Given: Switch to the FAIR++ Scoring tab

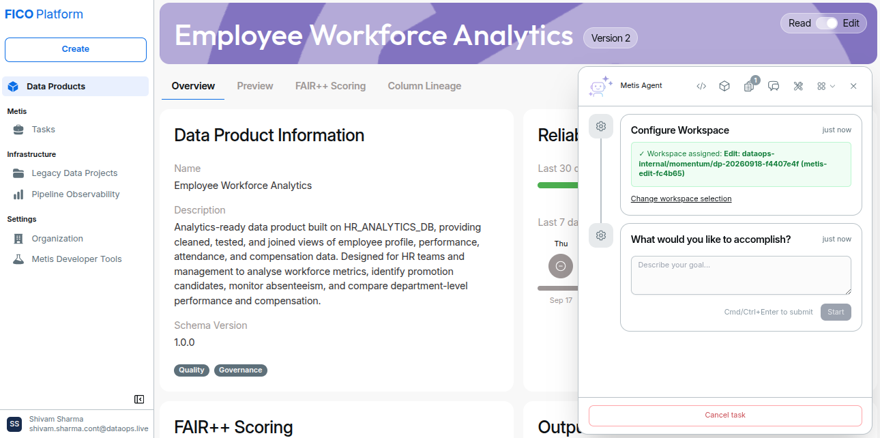Looking at the screenshot, I should point(331,86).
